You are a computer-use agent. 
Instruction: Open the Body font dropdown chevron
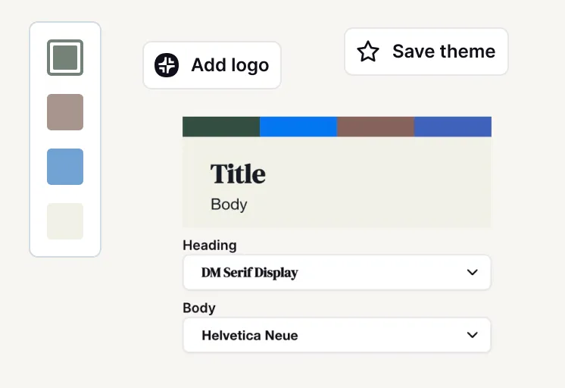pos(472,335)
